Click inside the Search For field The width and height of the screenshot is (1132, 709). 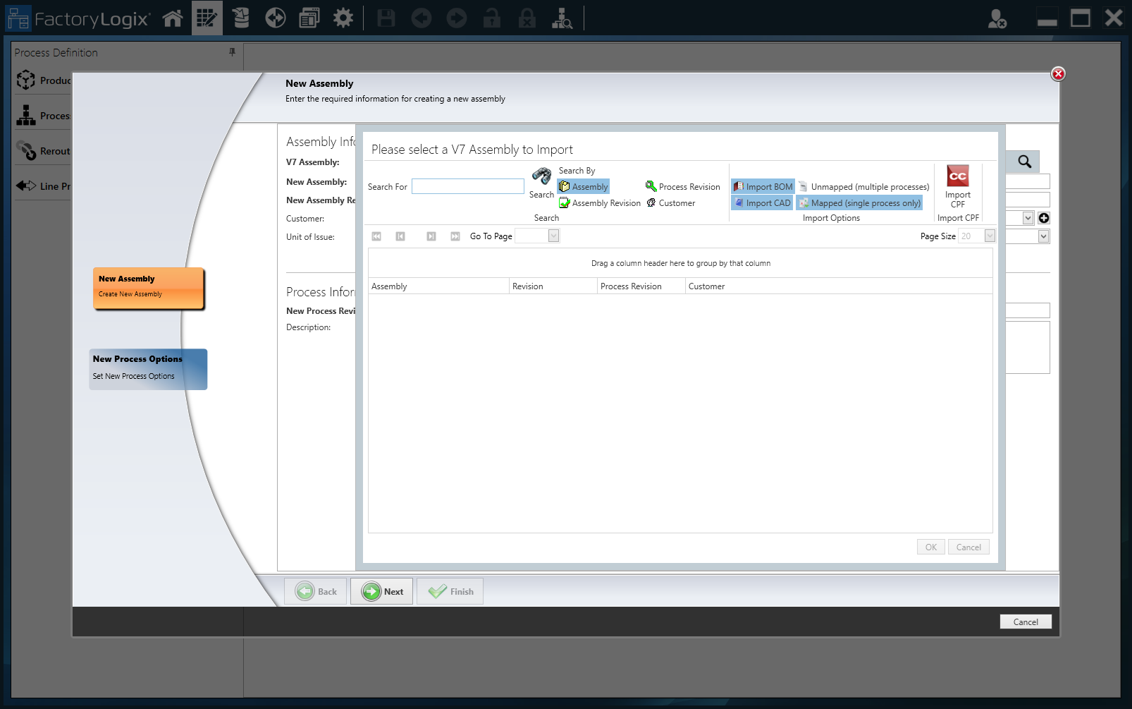tap(467, 186)
